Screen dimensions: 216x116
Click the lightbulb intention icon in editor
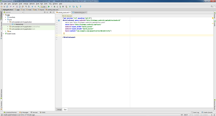pyautogui.click(x=64, y=33)
